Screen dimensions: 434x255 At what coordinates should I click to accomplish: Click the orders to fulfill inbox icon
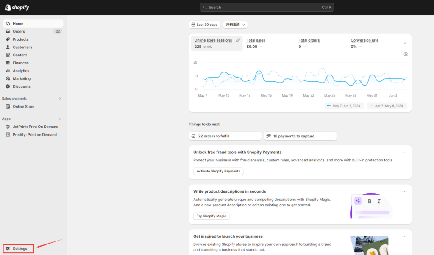click(x=193, y=136)
